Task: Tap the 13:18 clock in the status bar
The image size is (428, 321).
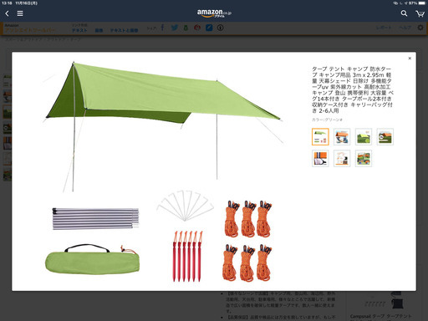Action: click(x=7, y=3)
